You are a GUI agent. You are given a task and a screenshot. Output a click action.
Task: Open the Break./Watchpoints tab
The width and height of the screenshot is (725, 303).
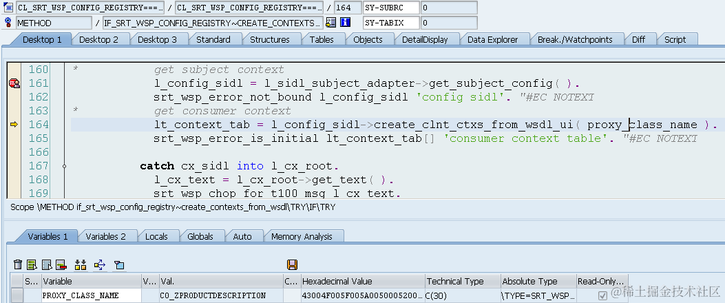pyautogui.click(x=575, y=39)
